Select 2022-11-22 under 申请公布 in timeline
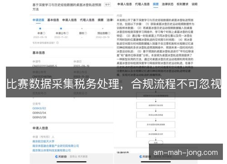This screenshot has width=227, height=164. (x=61, y=37)
